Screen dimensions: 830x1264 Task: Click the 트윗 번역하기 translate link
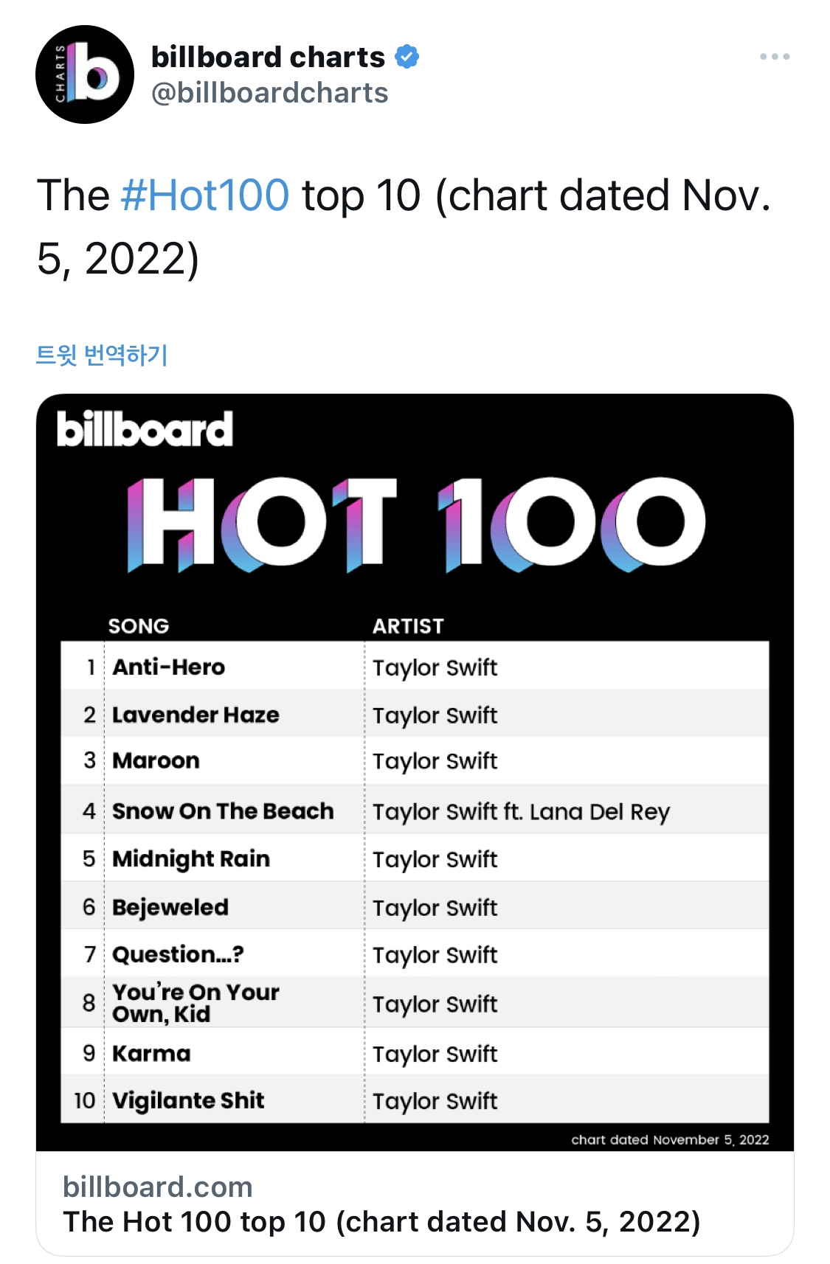point(102,355)
